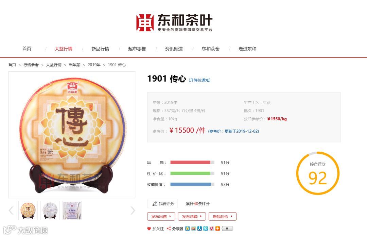
Task: Go to 东和茶仓 menu item
Action: point(211,49)
